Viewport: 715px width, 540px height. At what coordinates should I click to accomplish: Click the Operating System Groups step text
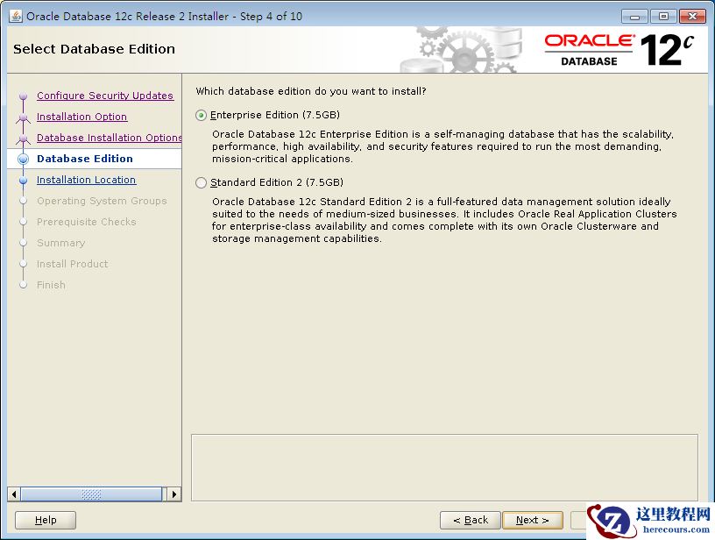click(x=102, y=201)
